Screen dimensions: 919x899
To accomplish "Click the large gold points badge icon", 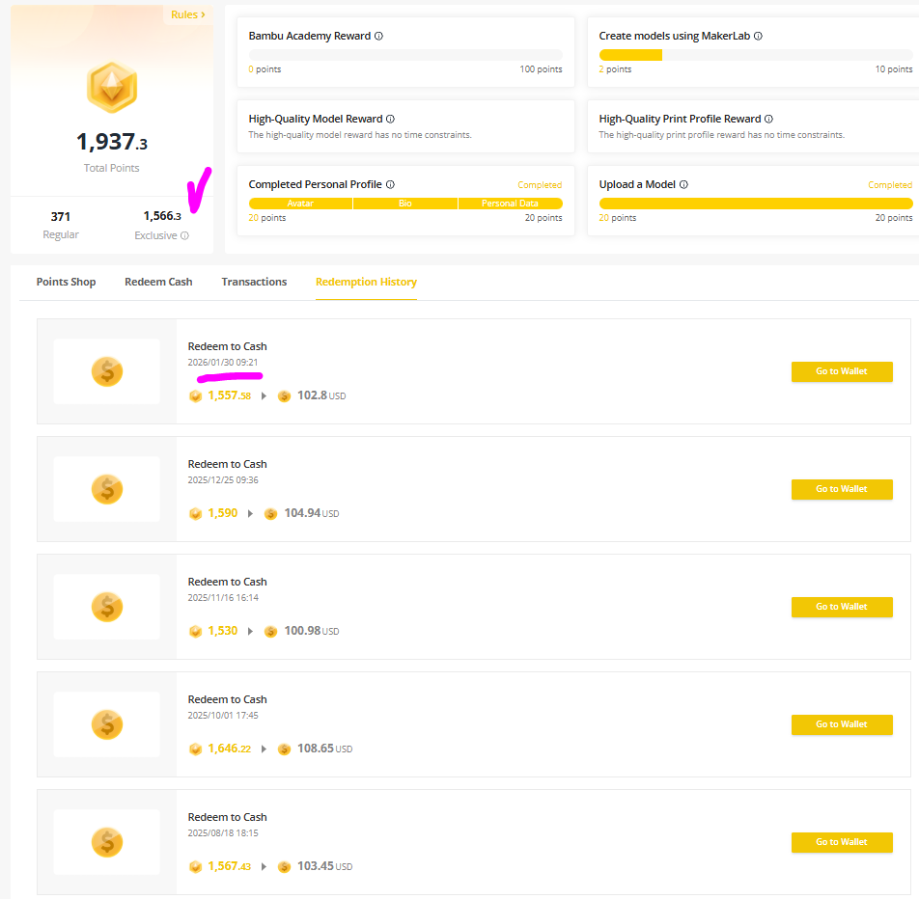I will point(112,88).
